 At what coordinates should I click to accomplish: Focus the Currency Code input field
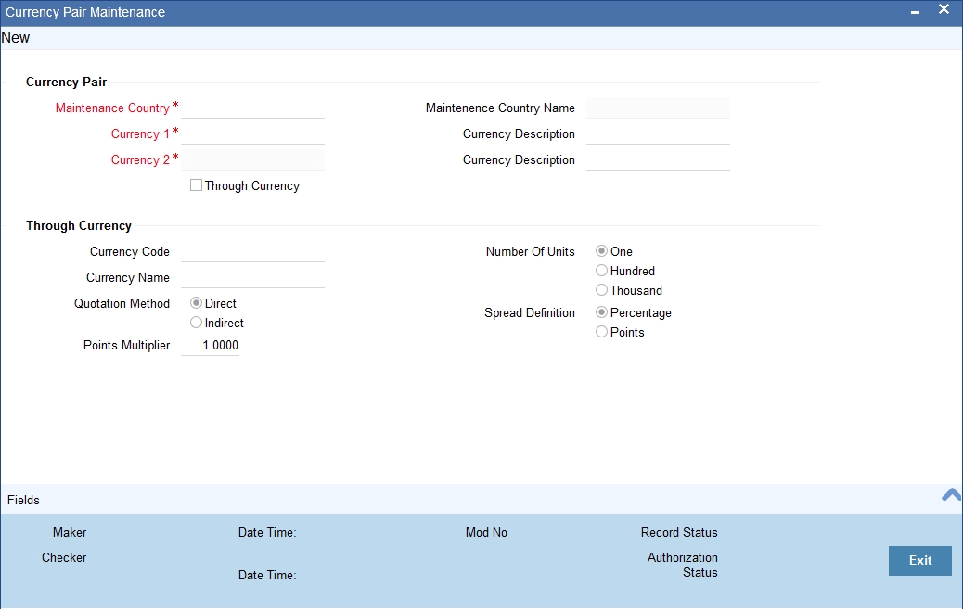[252, 251]
